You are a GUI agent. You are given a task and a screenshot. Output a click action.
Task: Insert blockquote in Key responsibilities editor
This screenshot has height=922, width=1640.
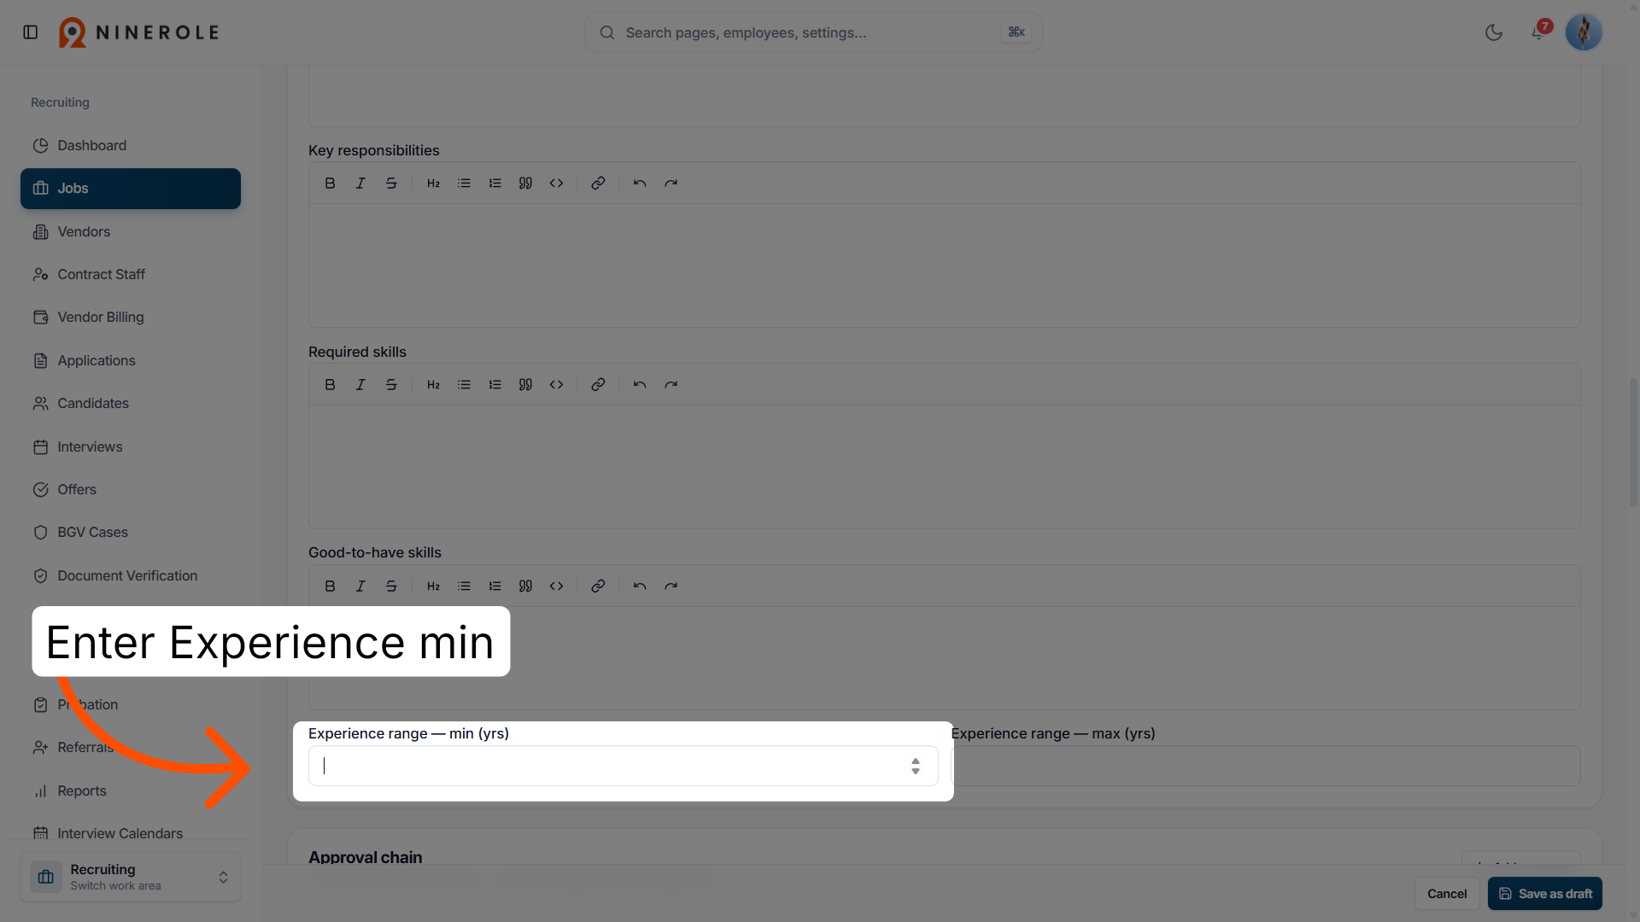coord(525,184)
